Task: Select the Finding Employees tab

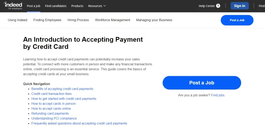Action: [x=47, y=20]
